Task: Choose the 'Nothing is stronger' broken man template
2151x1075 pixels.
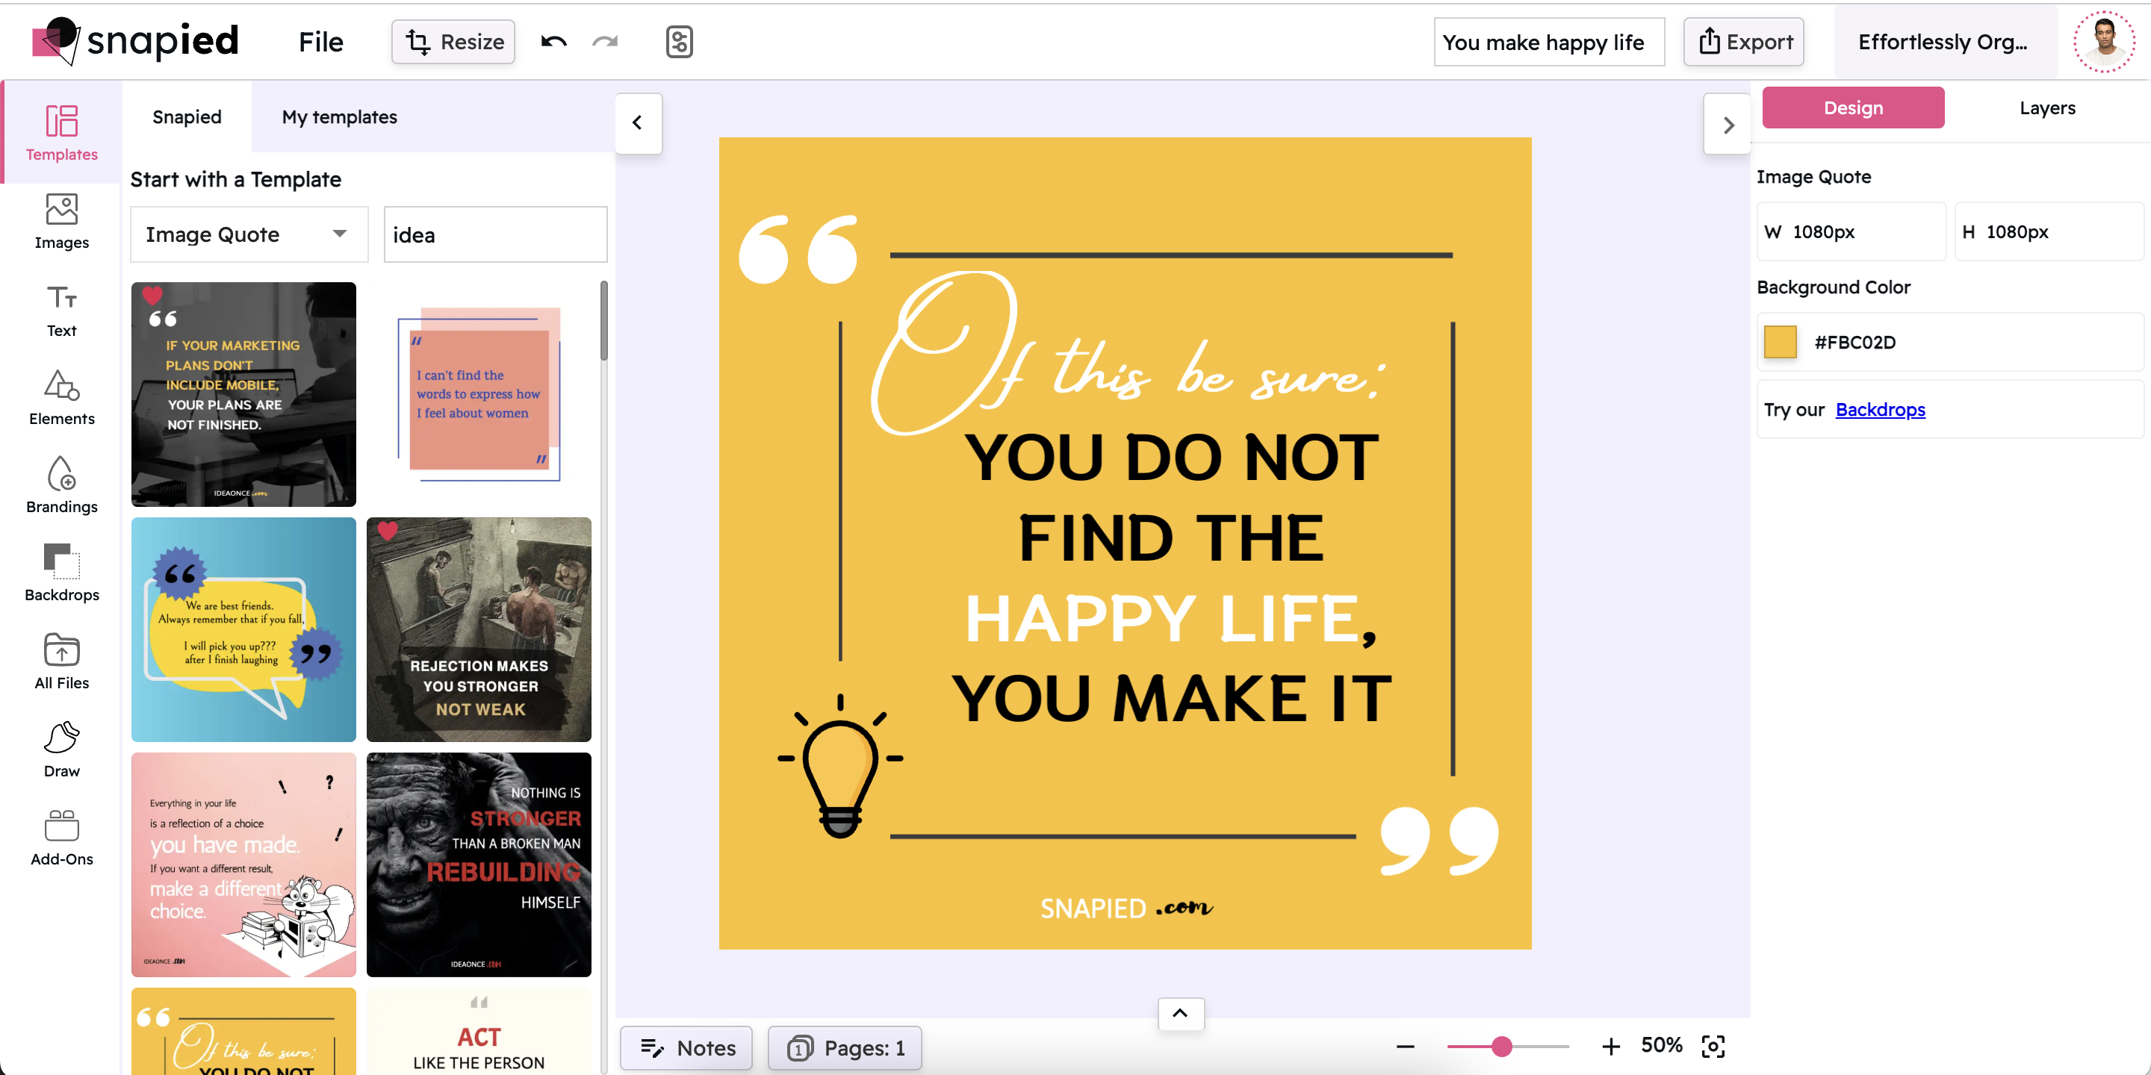Action: (479, 864)
